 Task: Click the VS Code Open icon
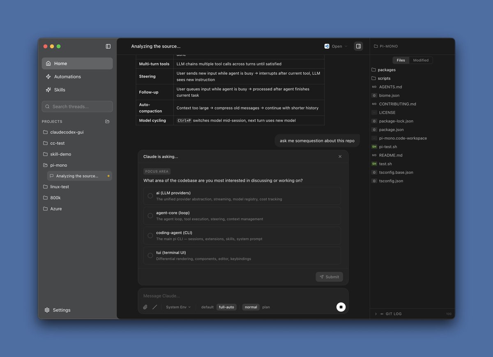(327, 46)
